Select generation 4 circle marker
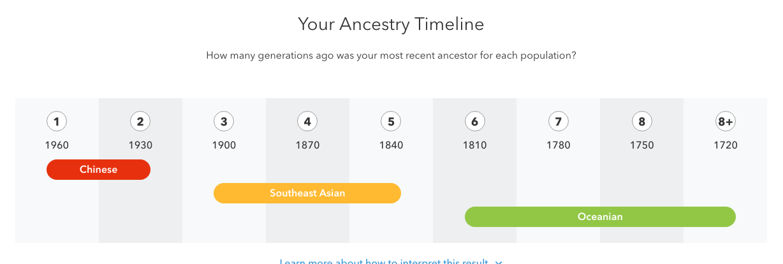Image resolution: width=783 pixels, height=264 pixels. 307,121
